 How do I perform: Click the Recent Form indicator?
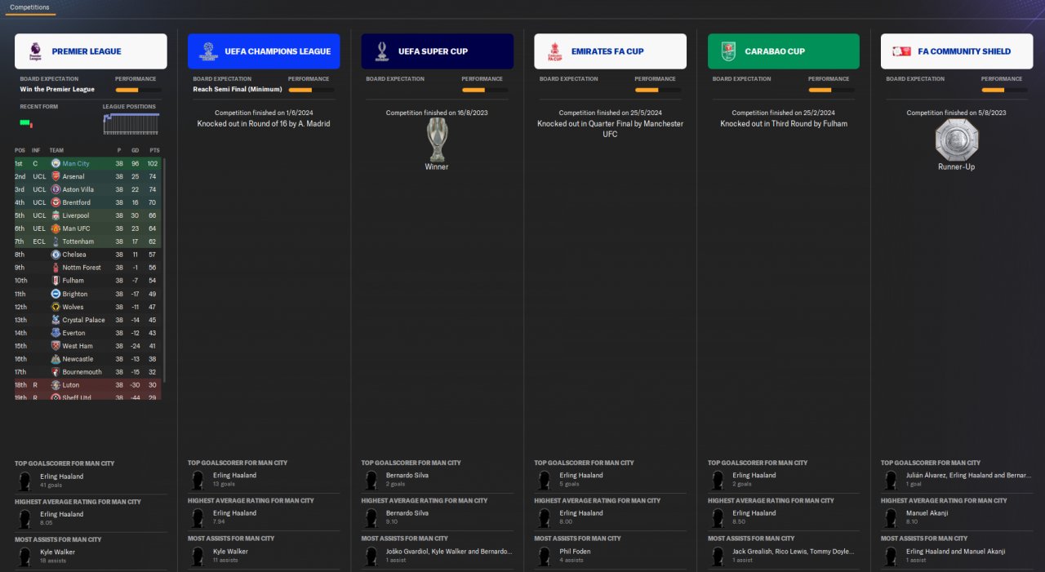26,123
